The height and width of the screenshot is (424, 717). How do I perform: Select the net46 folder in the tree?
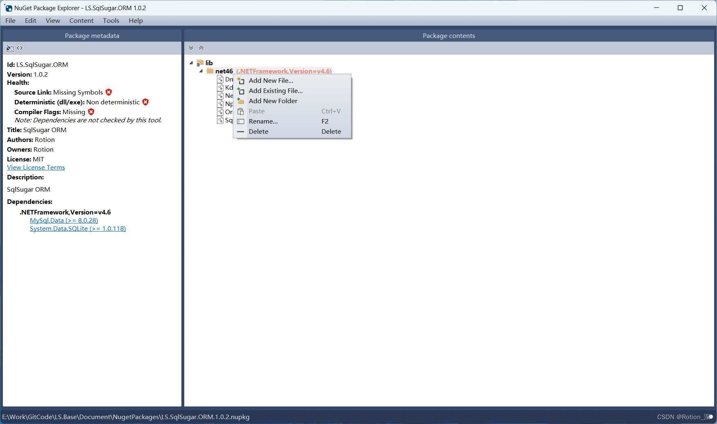tap(223, 71)
